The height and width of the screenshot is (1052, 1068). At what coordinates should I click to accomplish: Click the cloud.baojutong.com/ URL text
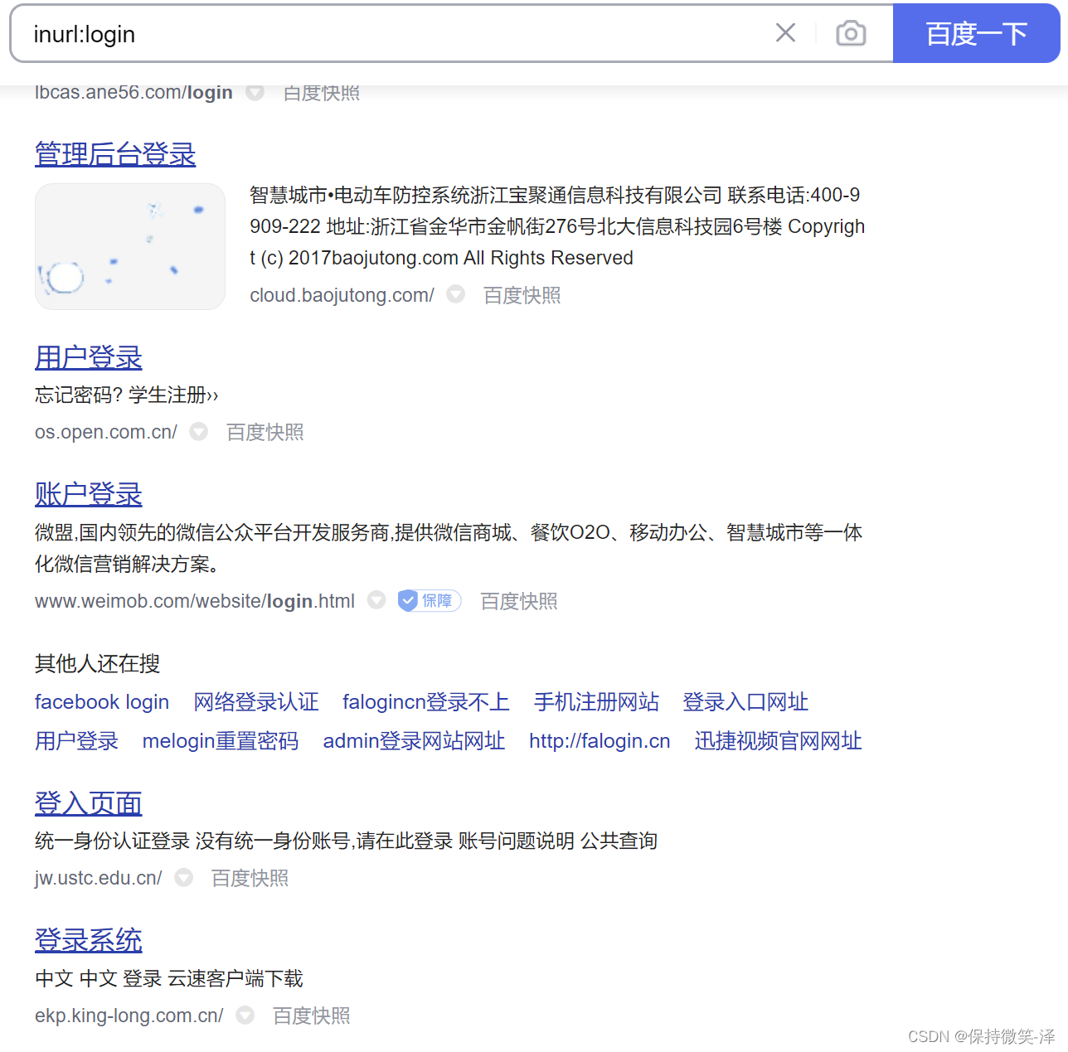(x=342, y=295)
